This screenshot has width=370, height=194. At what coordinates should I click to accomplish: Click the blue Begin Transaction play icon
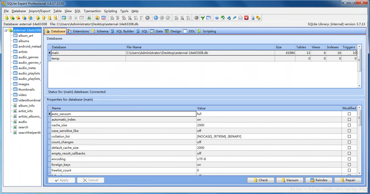pos(156,18)
